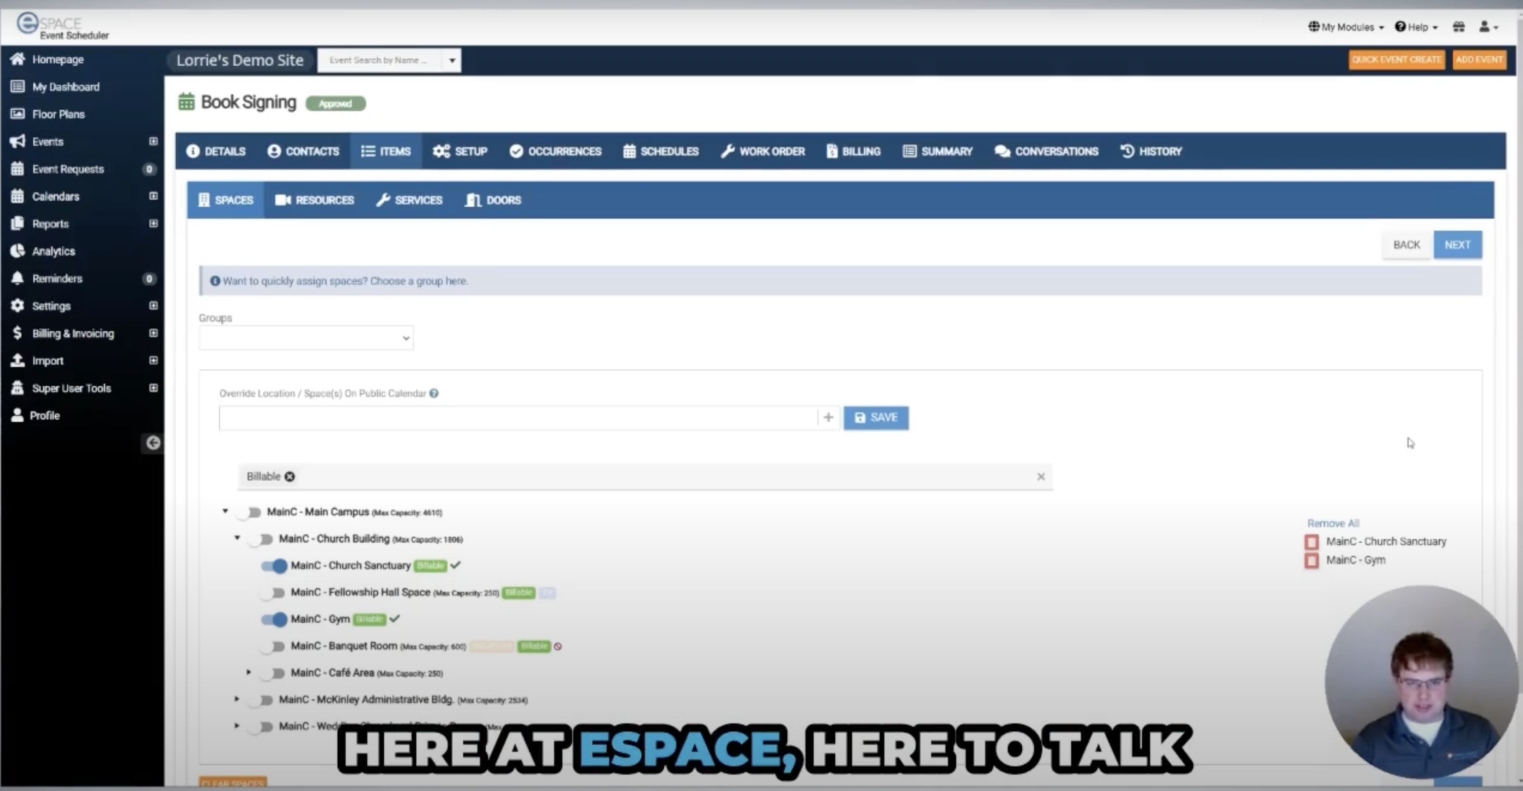Viewport: 1523px width, 791px height.
Task: Expand the MainC - Café Area node
Action: [249, 672]
